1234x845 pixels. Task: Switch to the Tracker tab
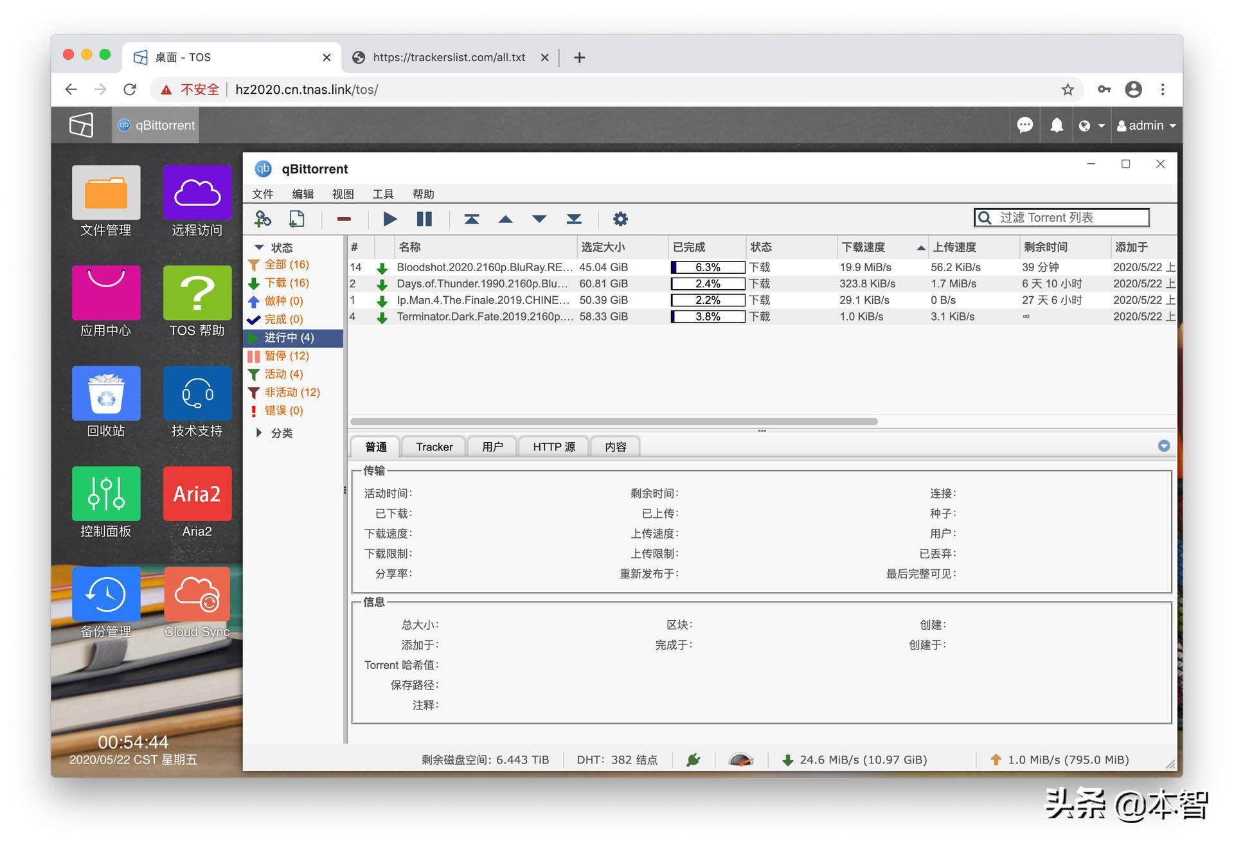coord(434,447)
